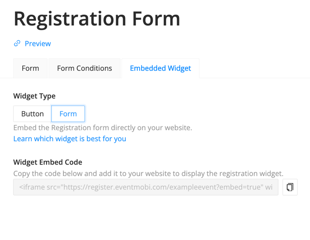
Task: Choose the Form widget type
Action: [x=68, y=114]
